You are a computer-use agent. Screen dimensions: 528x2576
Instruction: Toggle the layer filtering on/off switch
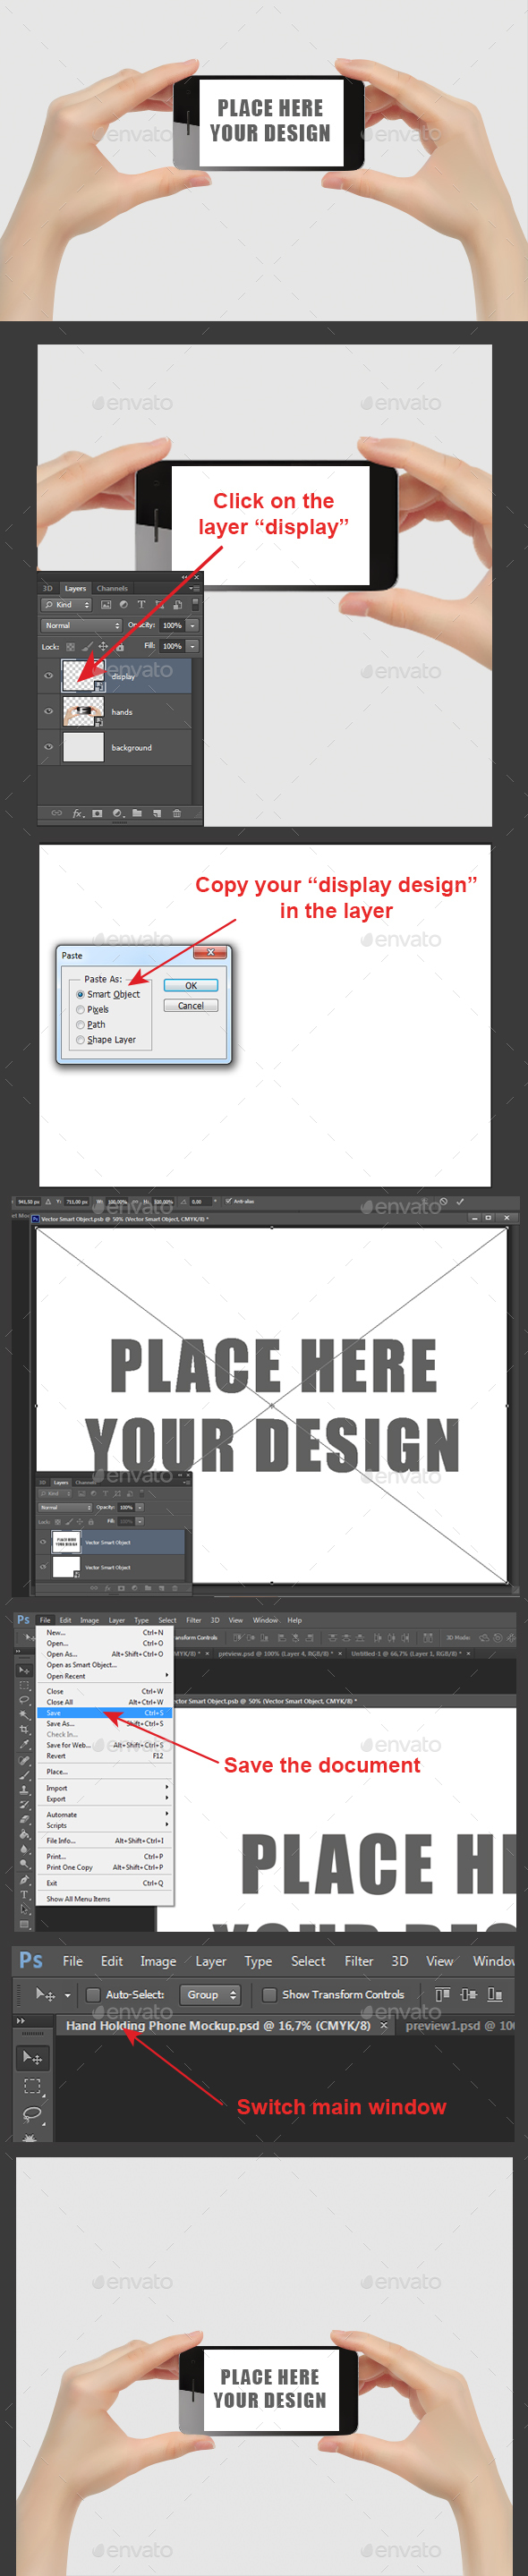(195, 605)
